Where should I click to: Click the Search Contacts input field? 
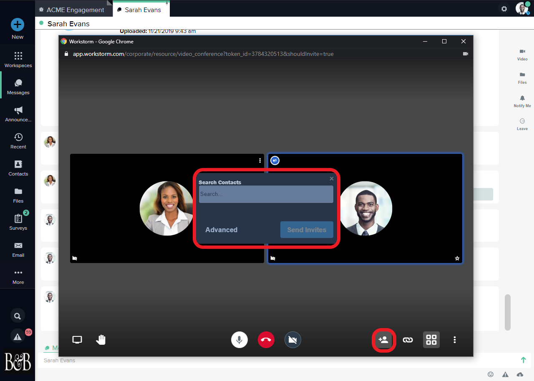coord(266,194)
